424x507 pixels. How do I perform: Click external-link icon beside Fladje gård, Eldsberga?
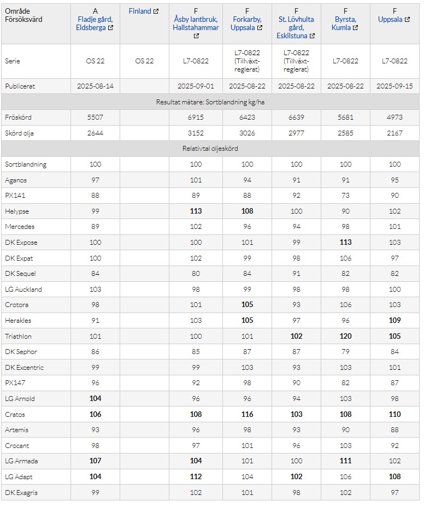pyautogui.click(x=111, y=28)
